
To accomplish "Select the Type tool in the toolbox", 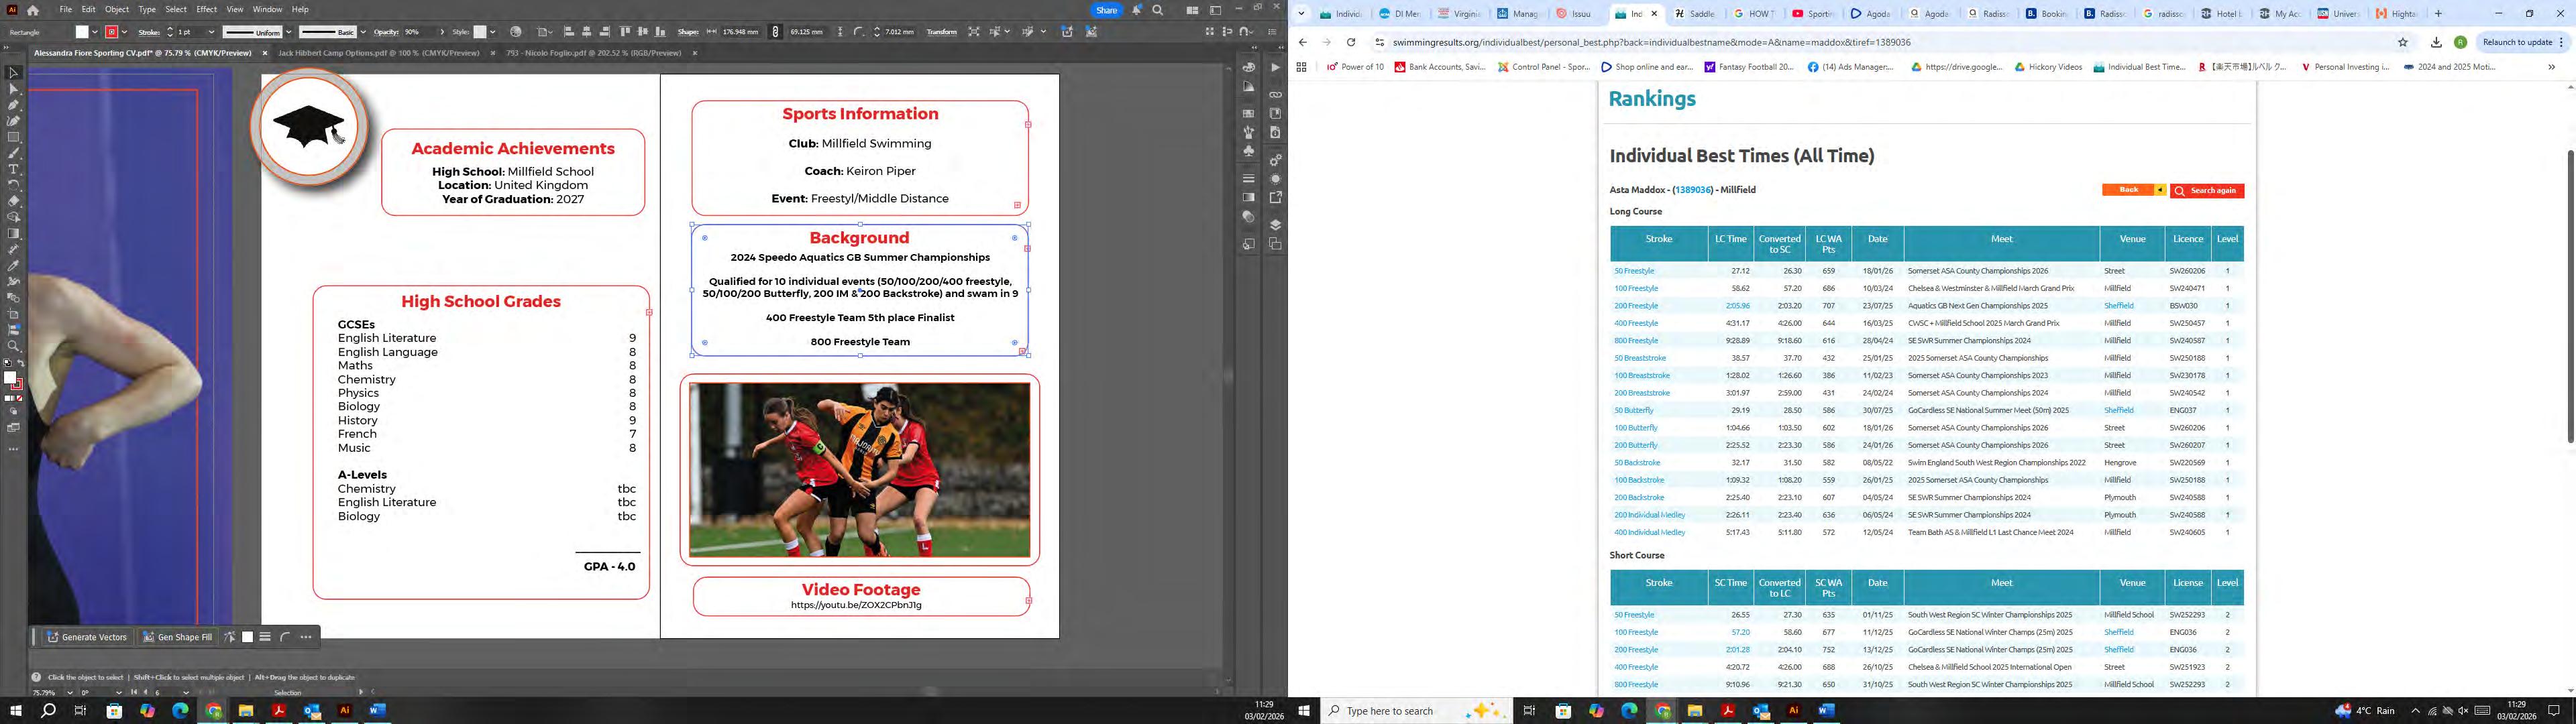I will coord(13,169).
